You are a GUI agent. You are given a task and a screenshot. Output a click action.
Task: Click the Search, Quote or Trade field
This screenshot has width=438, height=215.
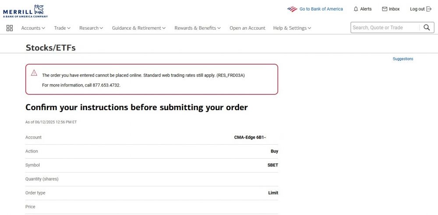click(385, 28)
